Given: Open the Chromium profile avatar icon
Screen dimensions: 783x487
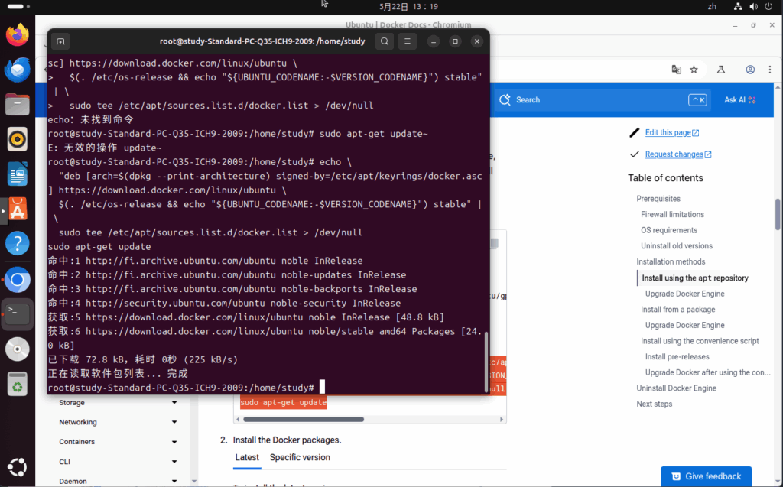Looking at the screenshot, I should tap(750, 70).
